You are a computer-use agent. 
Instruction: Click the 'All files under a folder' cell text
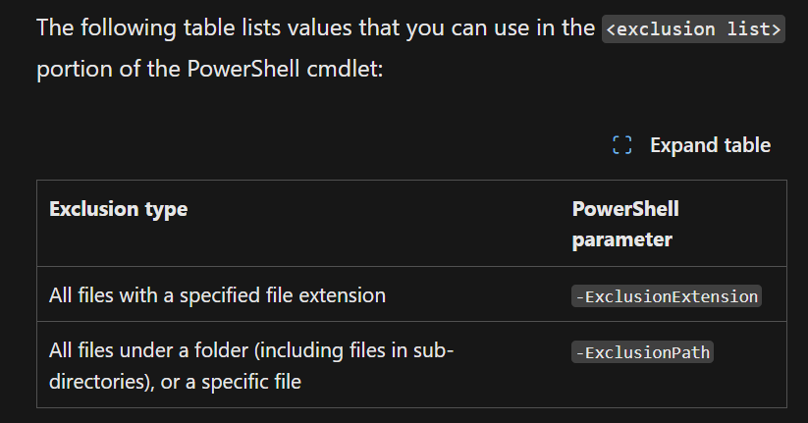(251, 366)
